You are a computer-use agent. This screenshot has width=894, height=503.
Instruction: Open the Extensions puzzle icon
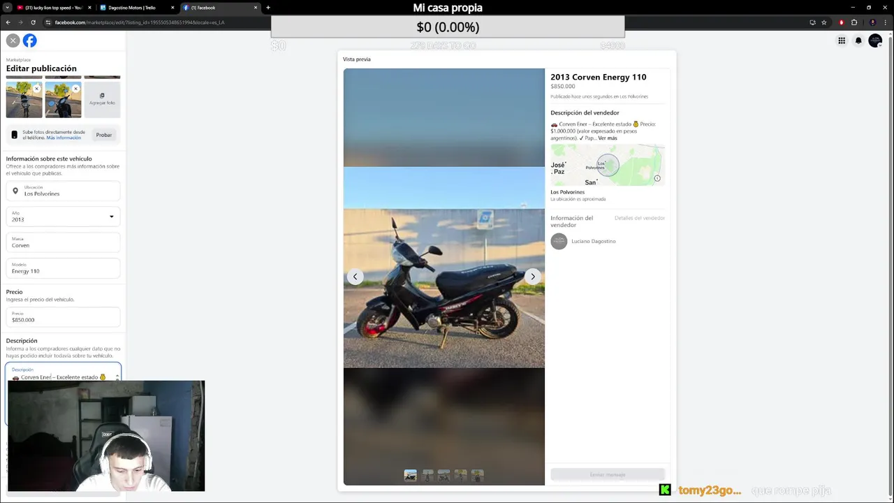(854, 22)
